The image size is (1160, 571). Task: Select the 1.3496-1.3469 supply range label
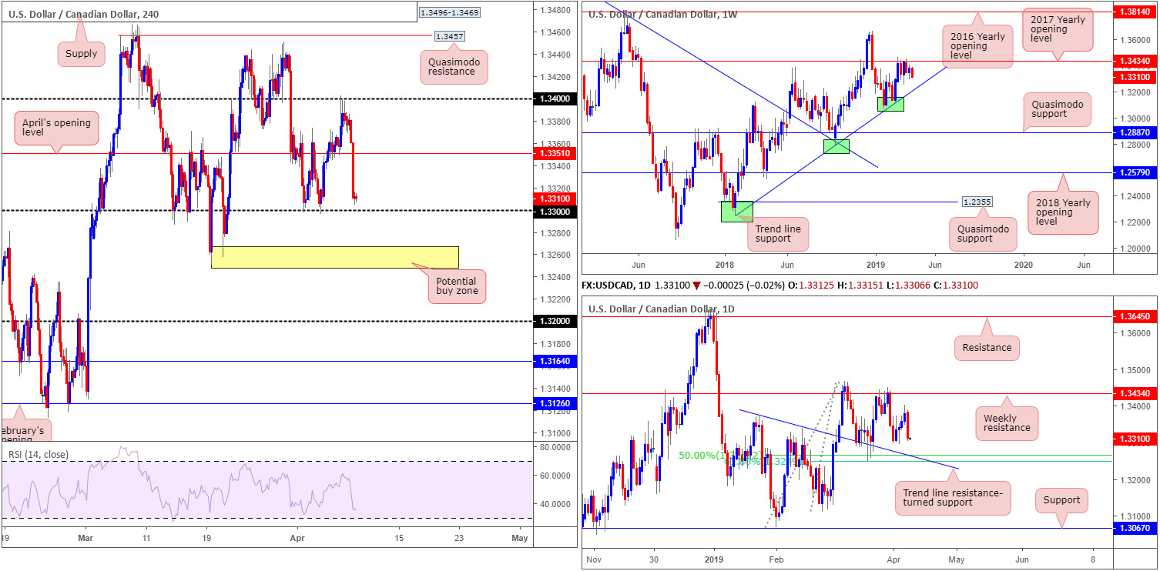point(451,12)
